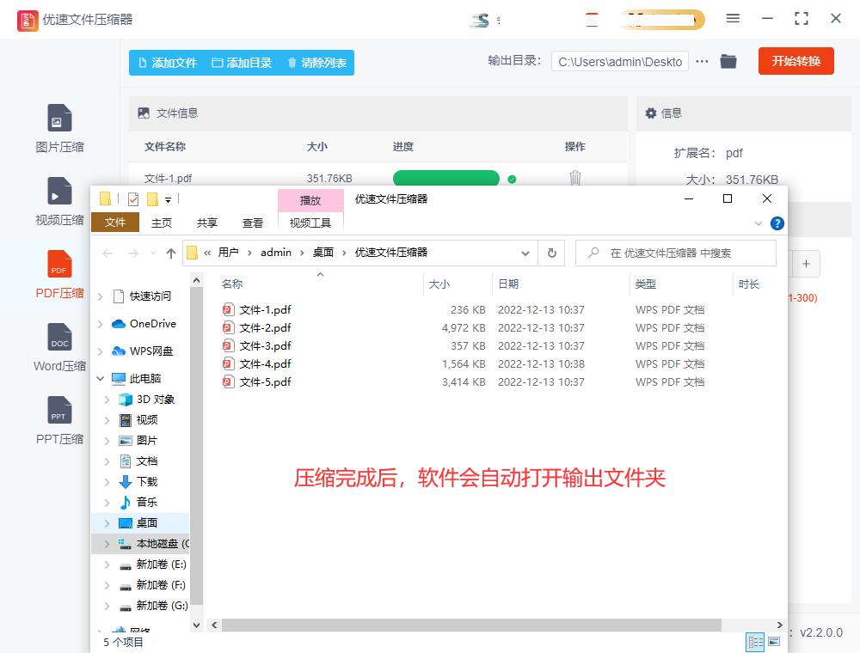Click the 开始转换 start conversion button

795,61
